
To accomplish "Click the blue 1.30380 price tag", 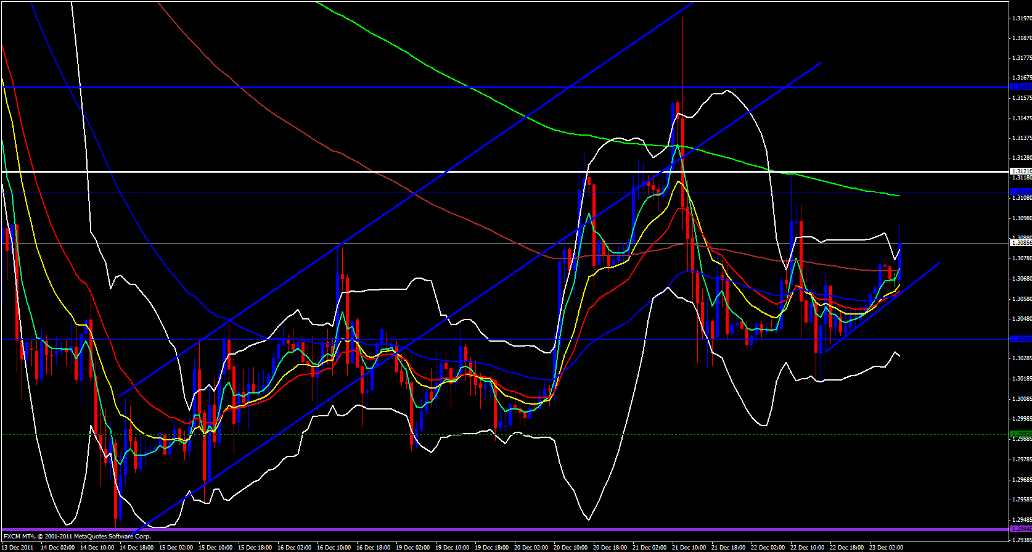I will [x=1021, y=339].
